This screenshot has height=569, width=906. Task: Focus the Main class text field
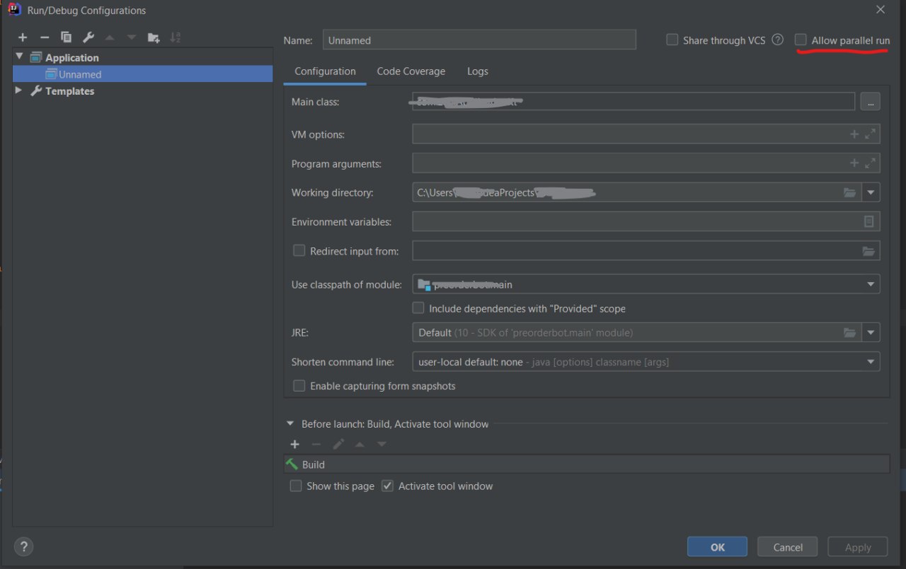tap(633, 102)
